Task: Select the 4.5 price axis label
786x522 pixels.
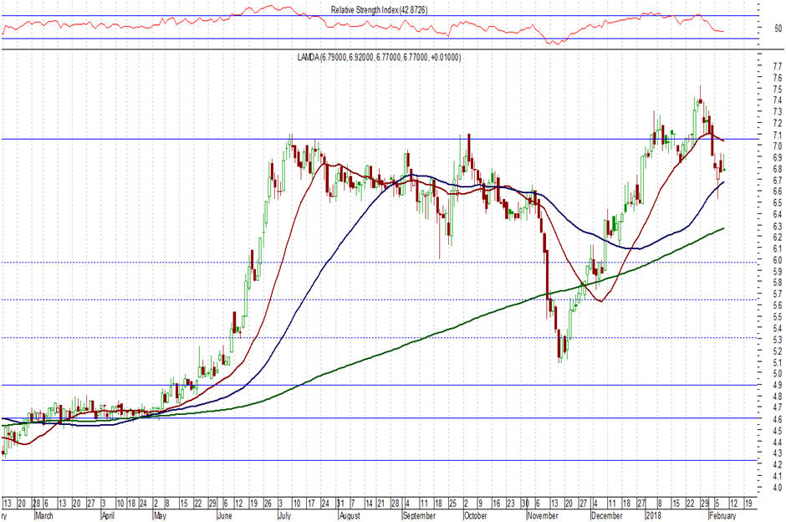Action: pyautogui.click(x=778, y=431)
